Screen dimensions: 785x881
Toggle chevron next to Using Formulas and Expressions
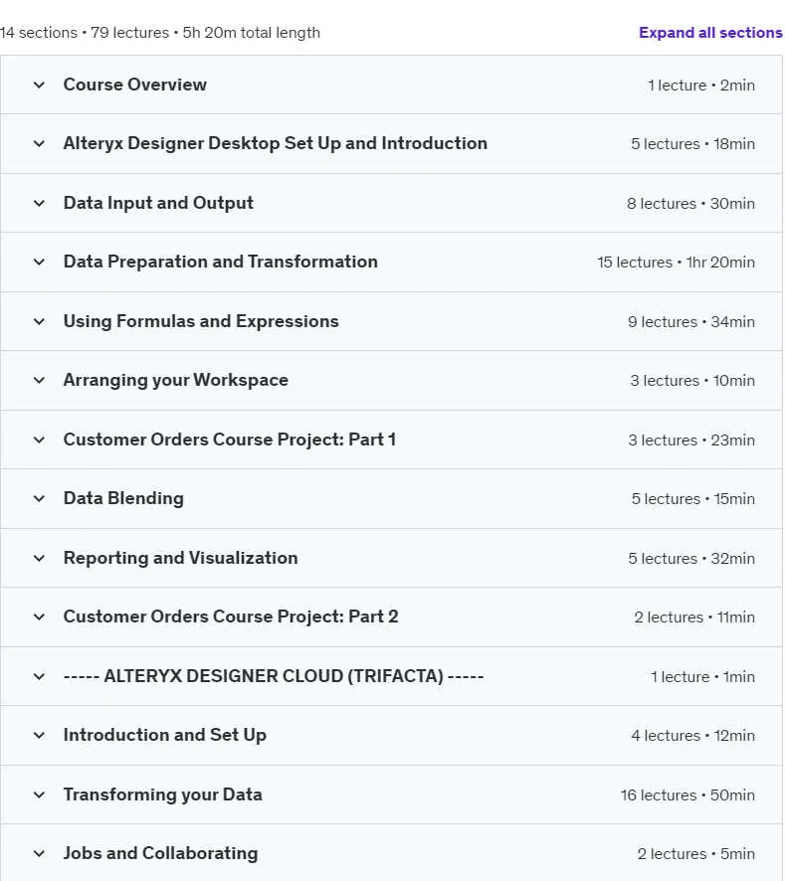pyautogui.click(x=39, y=321)
